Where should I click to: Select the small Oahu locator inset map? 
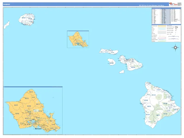78,39
